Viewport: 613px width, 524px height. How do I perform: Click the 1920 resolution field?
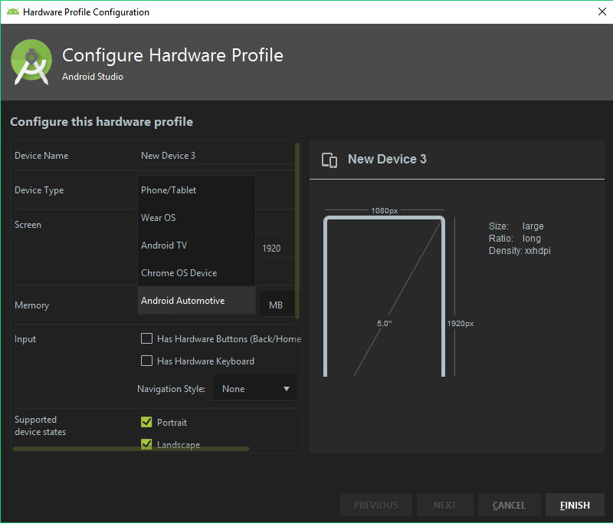pyautogui.click(x=276, y=249)
